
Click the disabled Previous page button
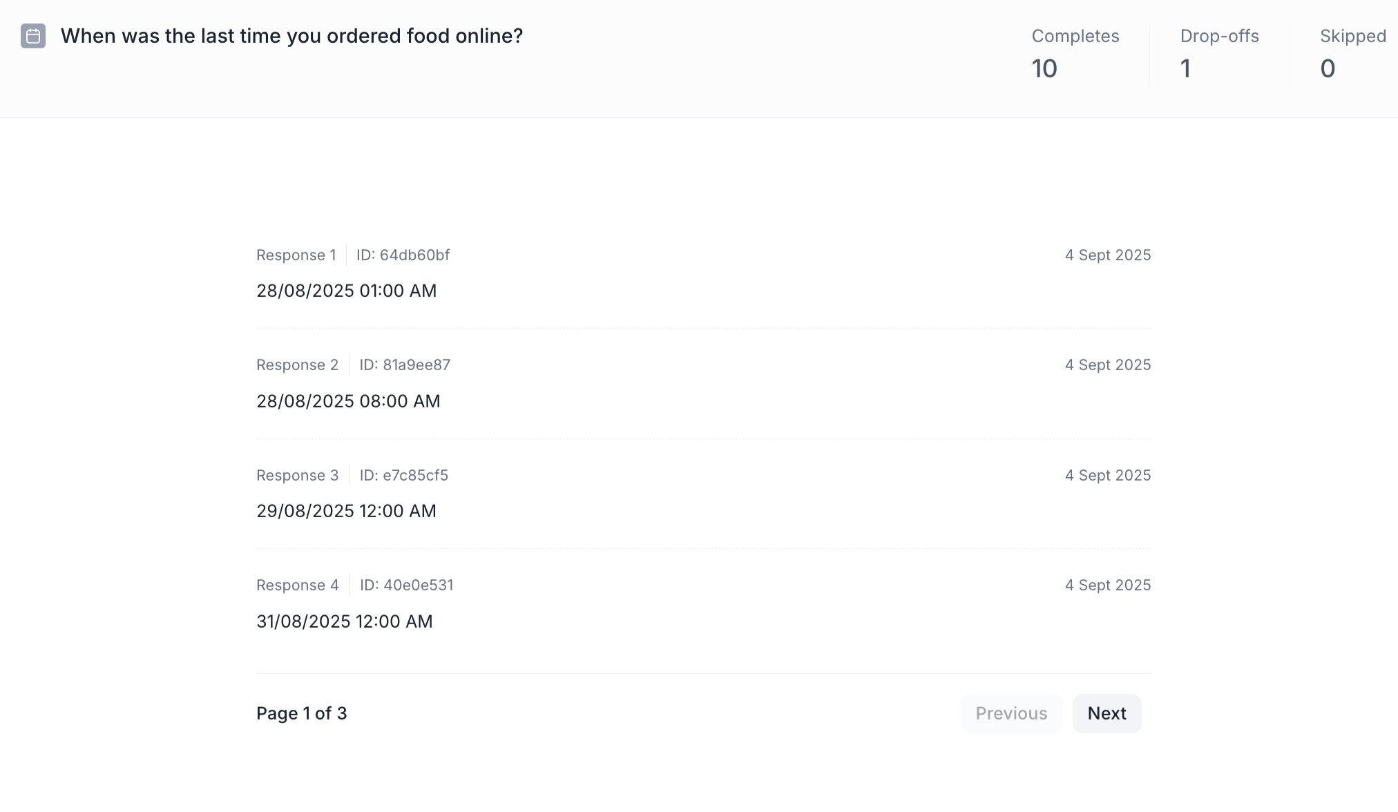pyautogui.click(x=1011, y=713)
